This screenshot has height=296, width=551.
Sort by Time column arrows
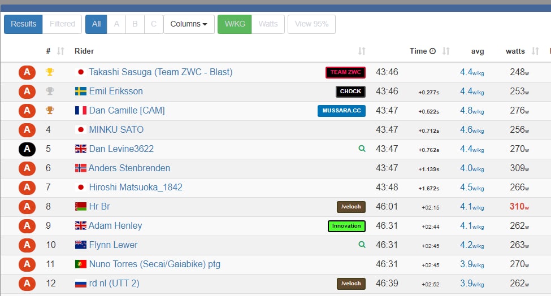click(x=446, y=51)
